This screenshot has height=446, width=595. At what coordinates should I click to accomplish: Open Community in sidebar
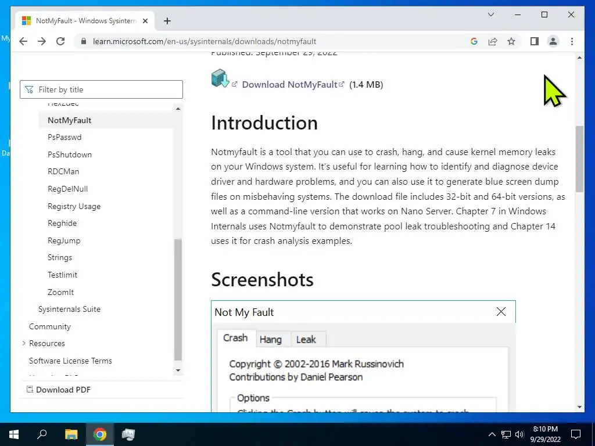(50, 326)
